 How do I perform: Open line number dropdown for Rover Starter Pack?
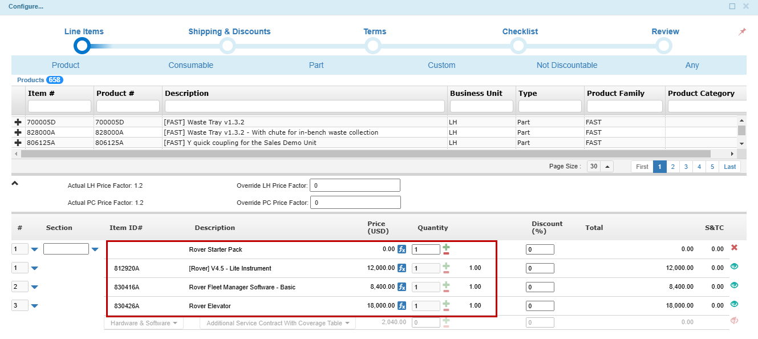[x=34, y=249]
